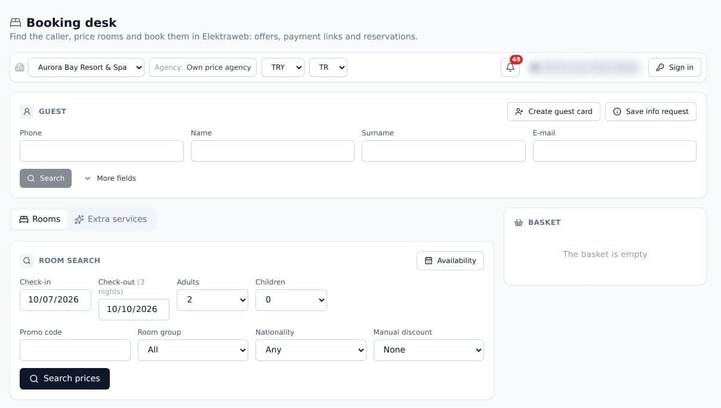Screen dimensions: 721x408
Task: Click Save info request button
Action: [651, 112]
